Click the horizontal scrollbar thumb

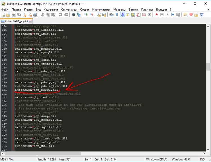(43, 153)
